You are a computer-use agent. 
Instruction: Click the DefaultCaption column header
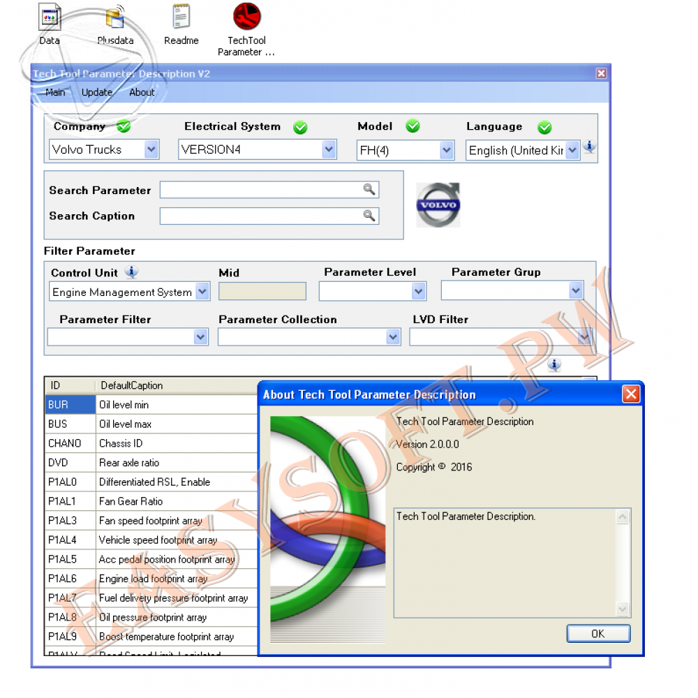[177, 385]
